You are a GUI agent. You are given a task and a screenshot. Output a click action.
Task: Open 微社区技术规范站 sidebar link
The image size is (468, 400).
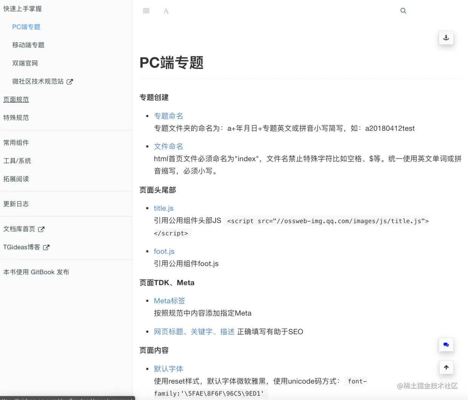[x=38, y=81]
